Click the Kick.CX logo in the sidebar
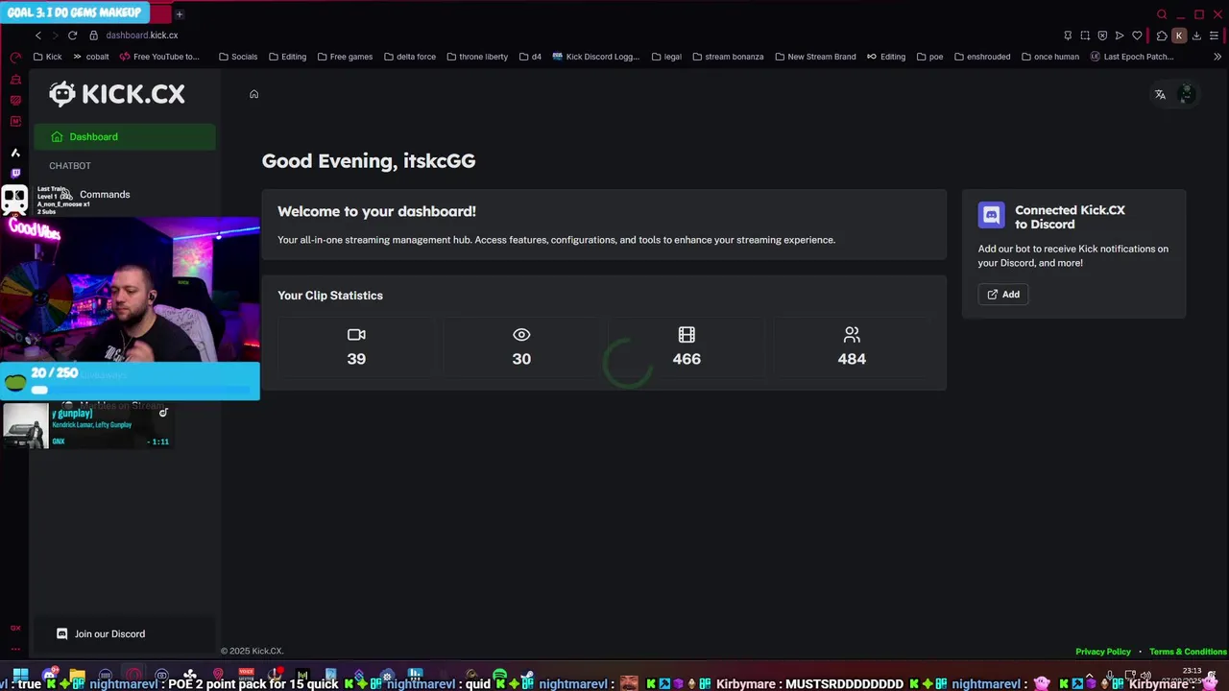 [117, 93]
